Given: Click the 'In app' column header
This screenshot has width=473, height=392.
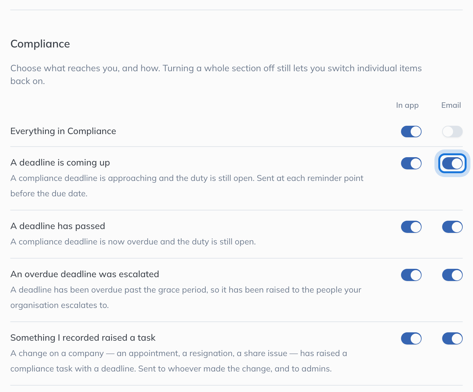Looking at the screenshot, I should (x=407, y=105).
